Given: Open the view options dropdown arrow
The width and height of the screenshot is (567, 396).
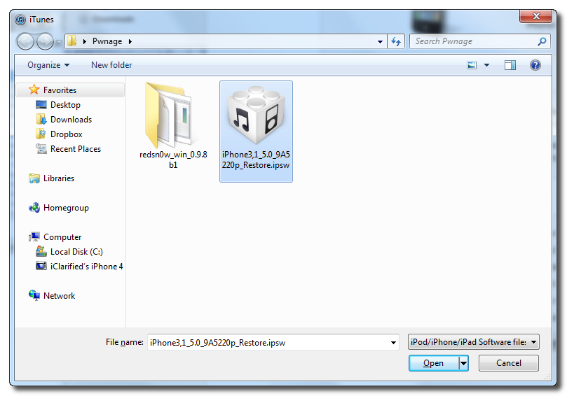Looking at the screenshot, I should tap(486, 65).
